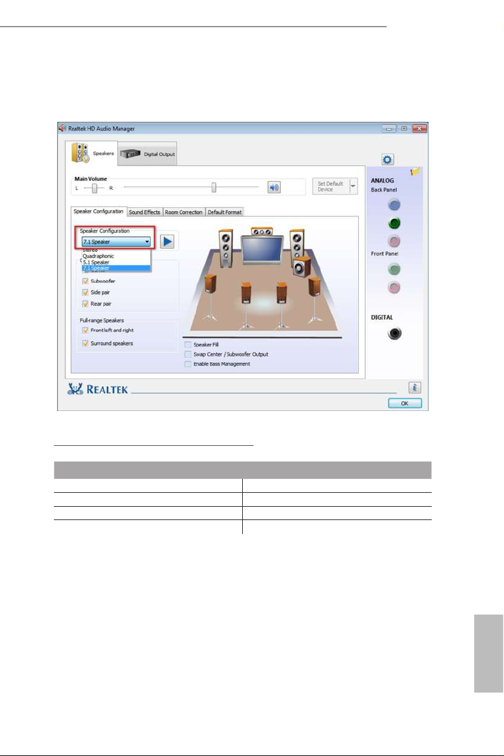The image size is (504, 756).
Task: Enable the Speaker Fill checkbox
Action: pyautogui.click(x=188, y=345)
